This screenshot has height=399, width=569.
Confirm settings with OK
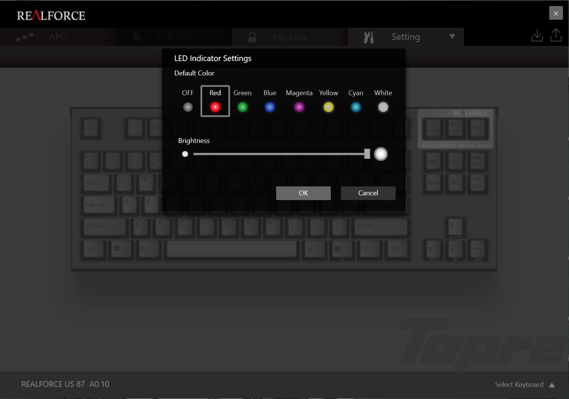coord(303,193)
